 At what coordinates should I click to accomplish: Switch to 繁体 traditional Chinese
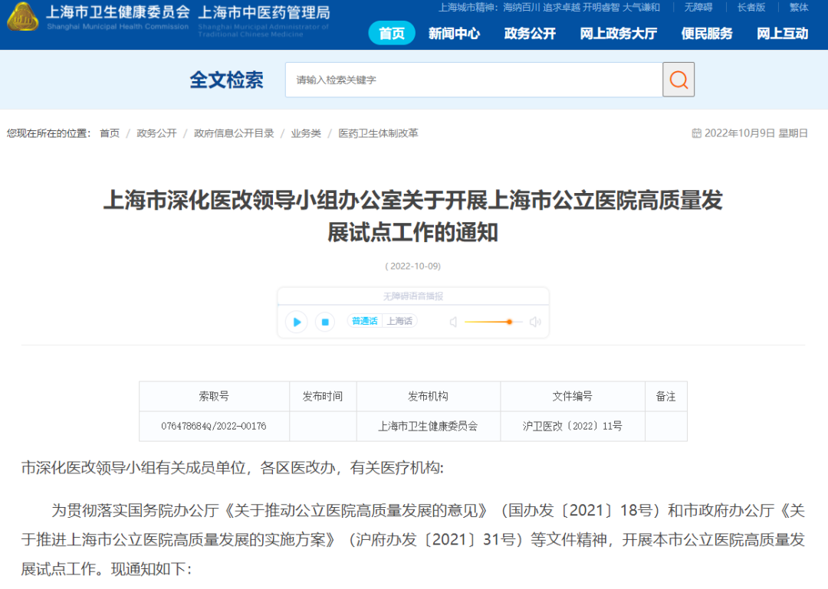799,8
